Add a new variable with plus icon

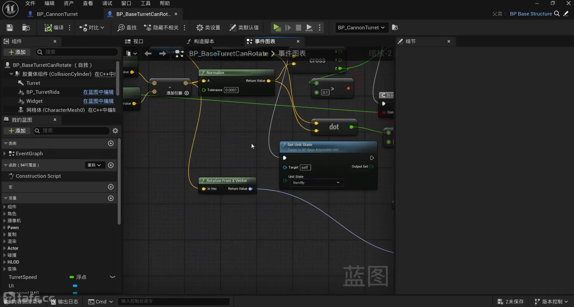tap(111, 198)
